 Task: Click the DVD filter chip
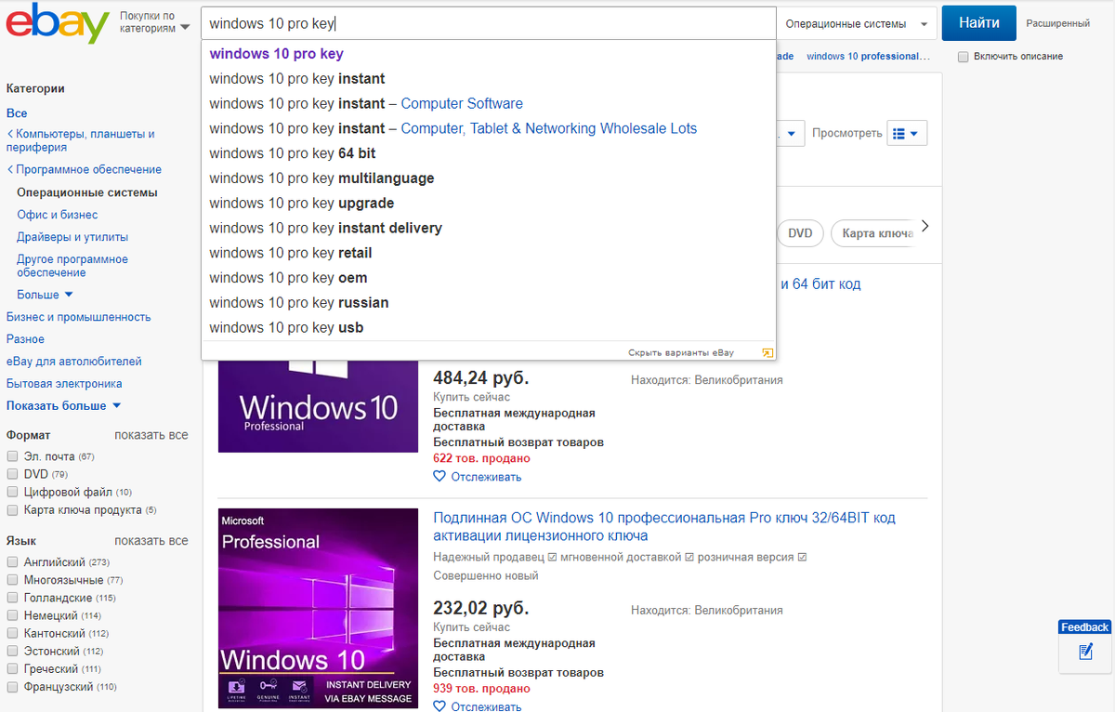[800, 233]
